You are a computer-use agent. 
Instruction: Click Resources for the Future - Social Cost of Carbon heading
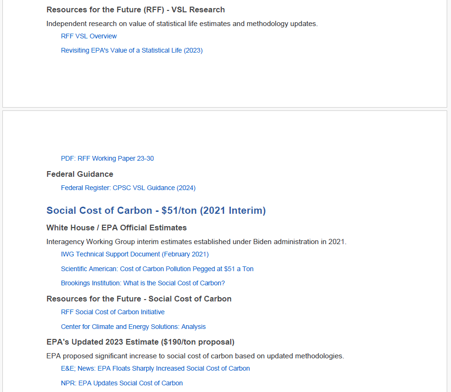[x=139, y=299]
